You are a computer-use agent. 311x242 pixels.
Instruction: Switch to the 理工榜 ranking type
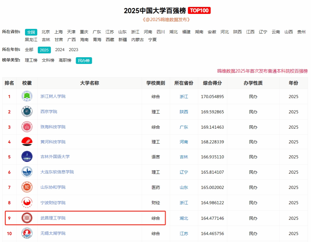point(31,60)
